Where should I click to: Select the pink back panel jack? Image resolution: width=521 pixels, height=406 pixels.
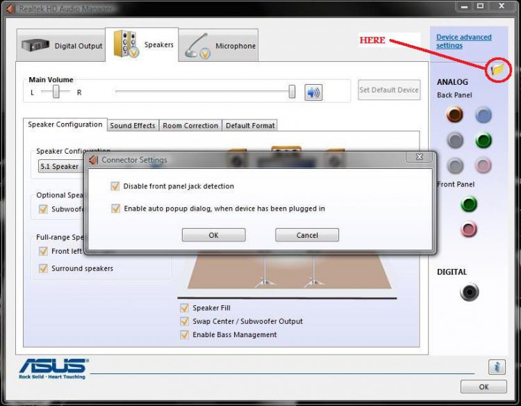point(483,165)
